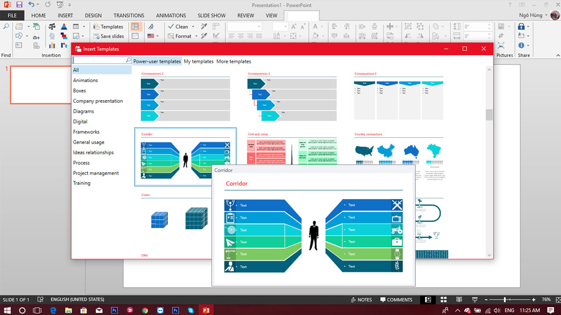
Task: Click the red and blue overlapping shapes icon
Action: coord(64,36)
